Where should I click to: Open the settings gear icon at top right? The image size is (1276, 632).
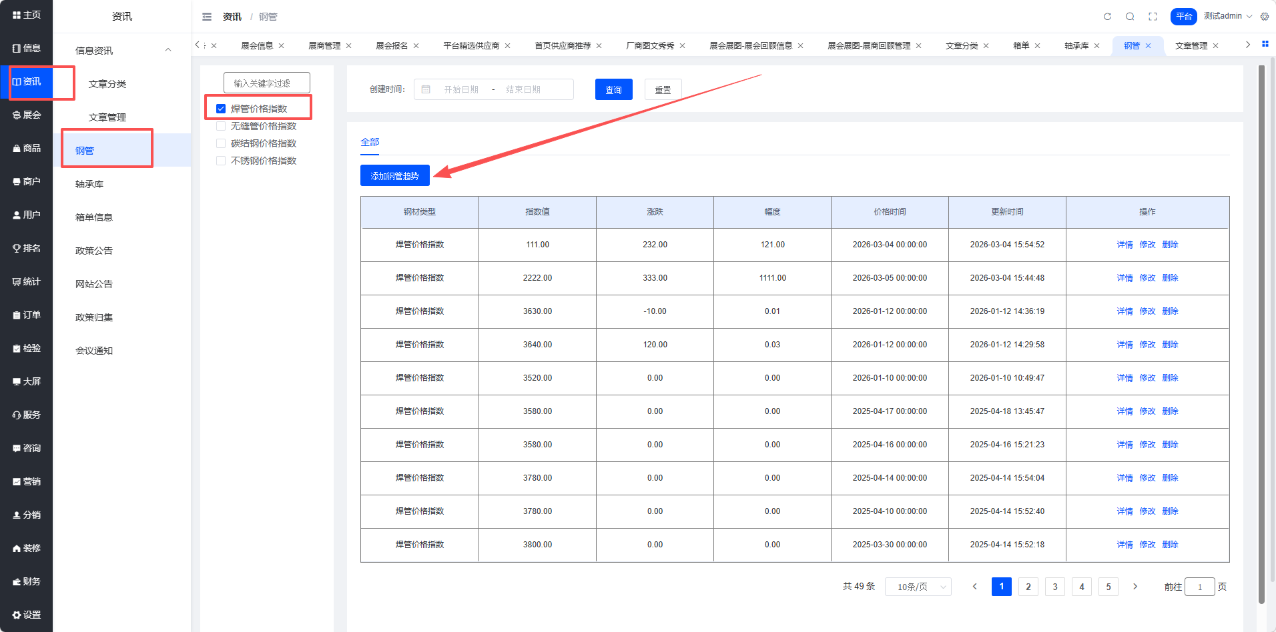point(1265,17)
